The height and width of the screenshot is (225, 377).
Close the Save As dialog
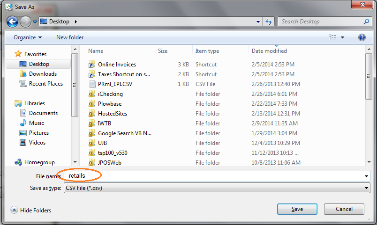pos(362,5)
